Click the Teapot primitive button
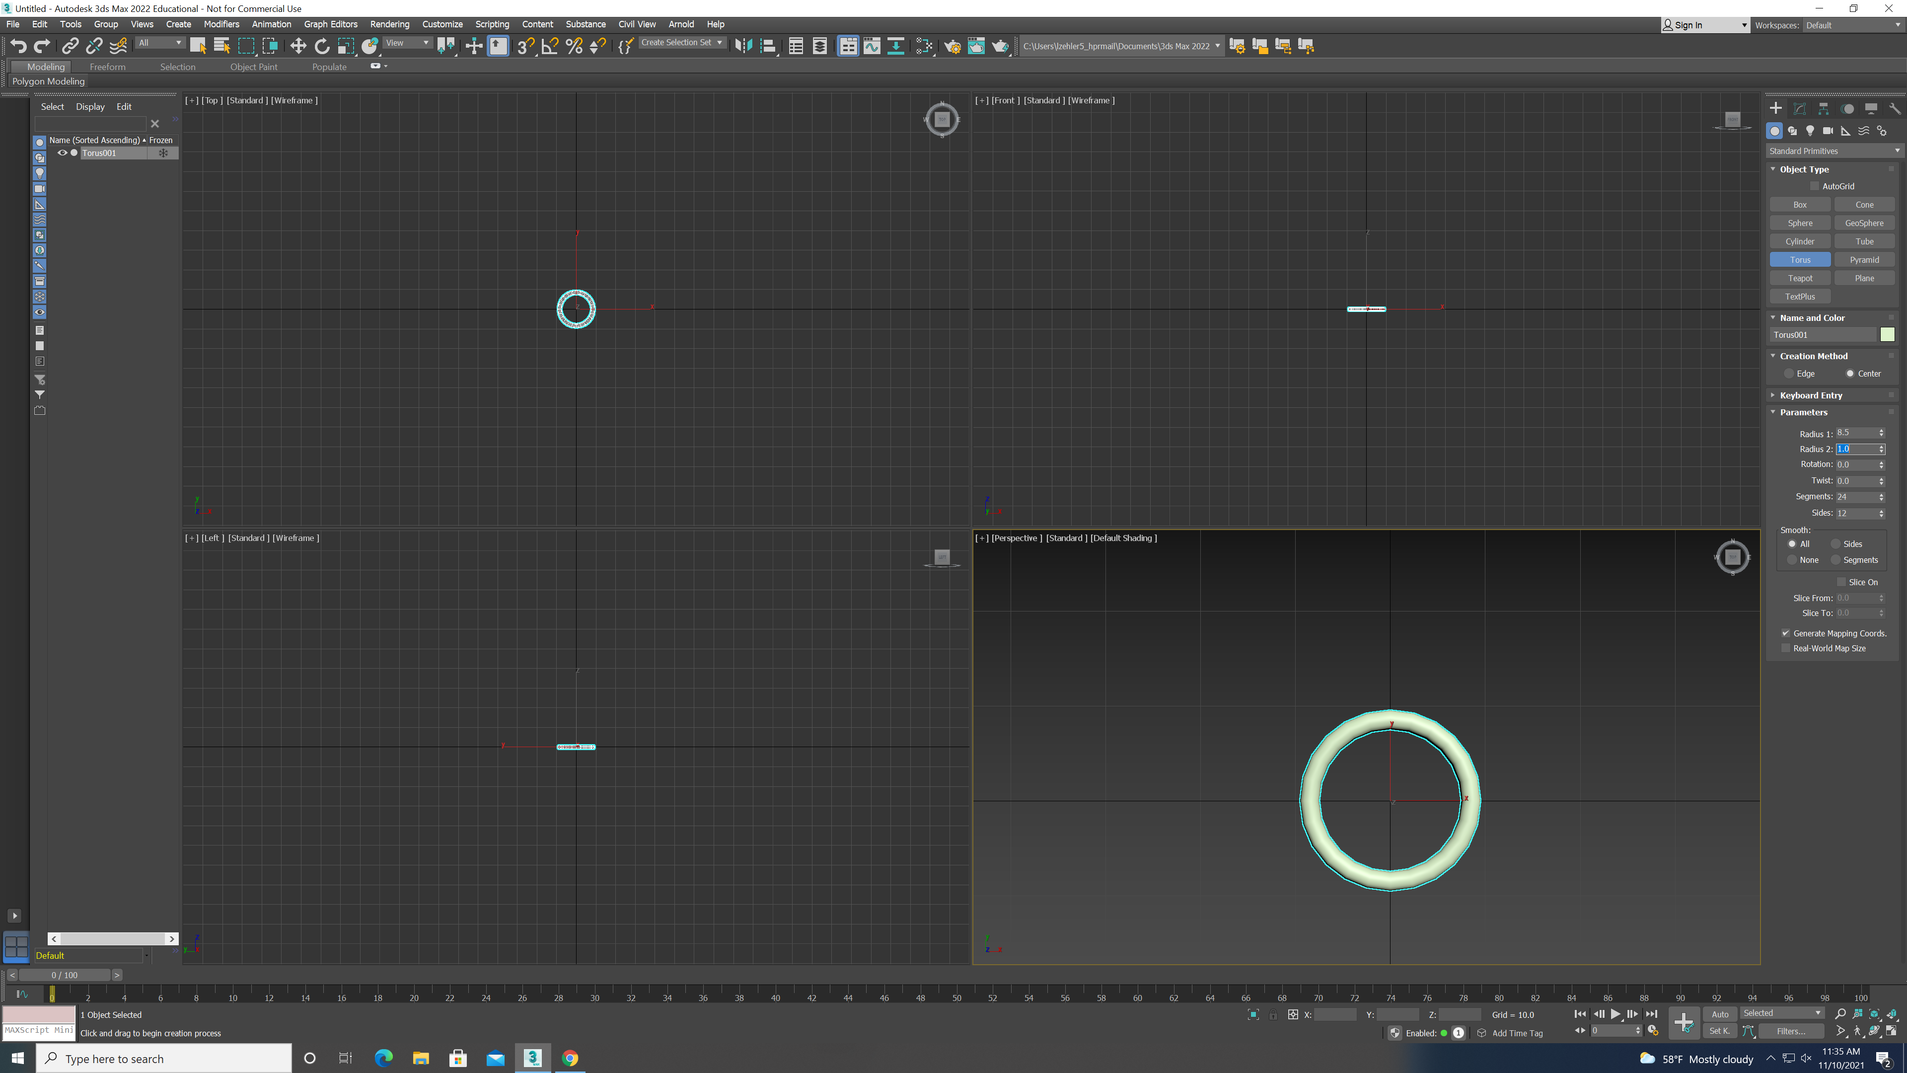This screenshot has width=1907, height=1073. 1800,278
